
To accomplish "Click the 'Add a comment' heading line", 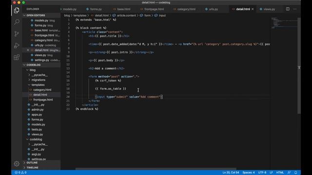I will pyautogui.click(x=106, y=69).
